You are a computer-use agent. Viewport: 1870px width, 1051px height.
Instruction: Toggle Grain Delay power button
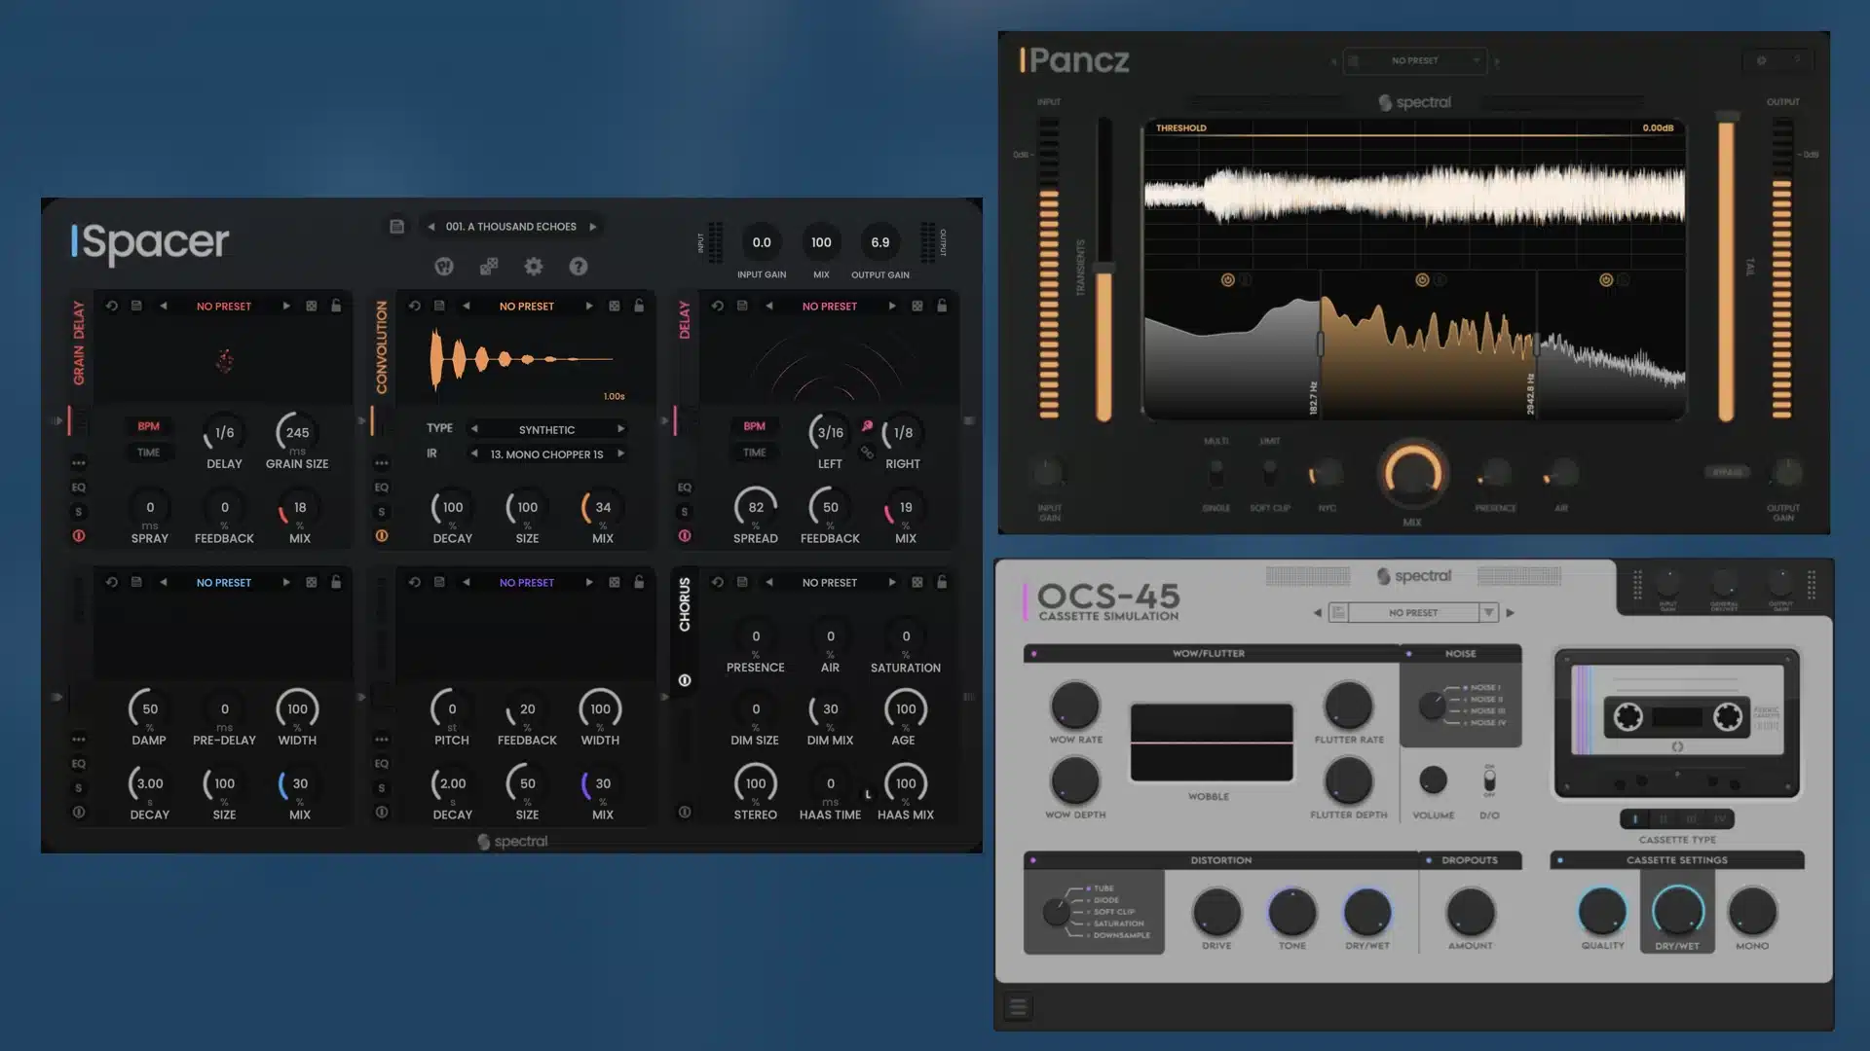click(79, 535)
